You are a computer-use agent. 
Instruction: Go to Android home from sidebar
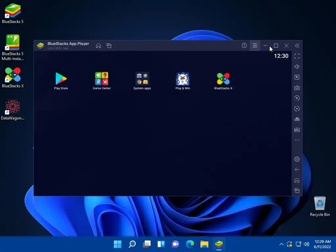[x=297, y=180]
